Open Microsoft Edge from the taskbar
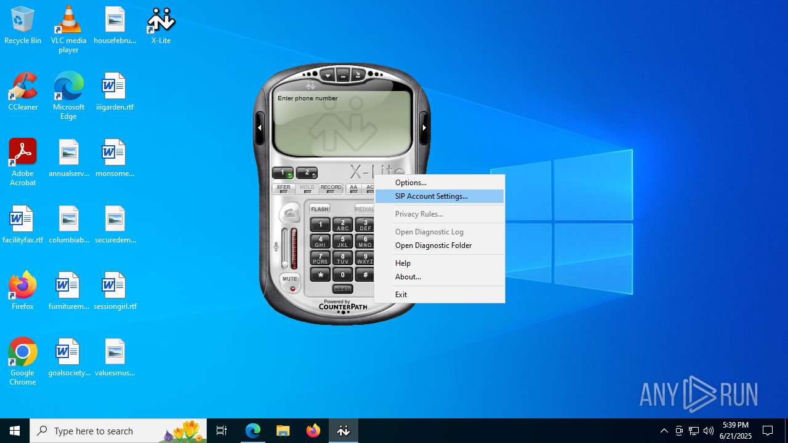The image size is (788, 443). click(x=253, y=431)
